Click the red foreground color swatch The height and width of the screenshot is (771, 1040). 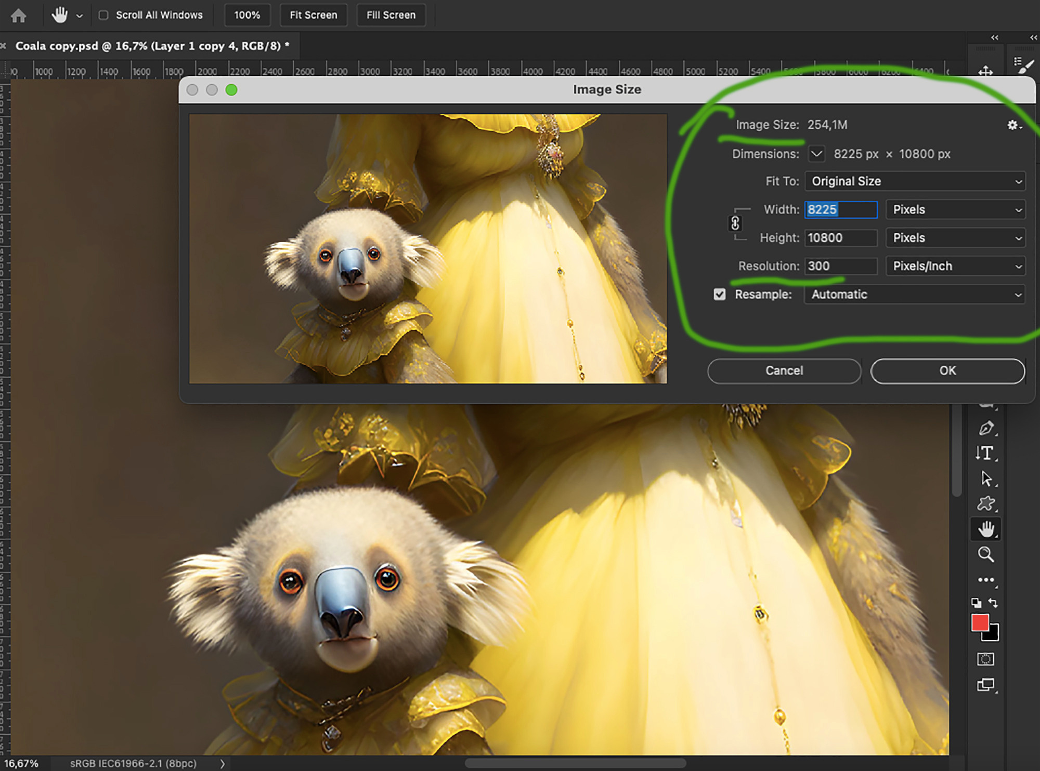(981, 622)
